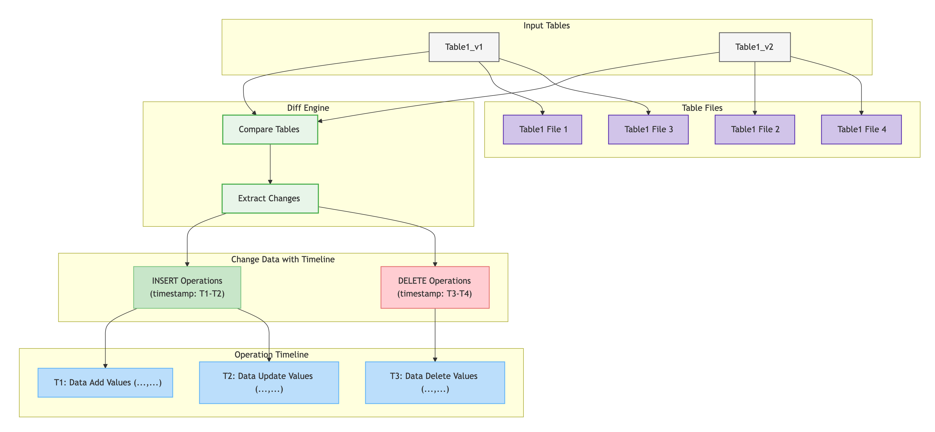Select the Table1 File 2 box
Viewport: 935px width, 432px height.
(x=755, y=130)
